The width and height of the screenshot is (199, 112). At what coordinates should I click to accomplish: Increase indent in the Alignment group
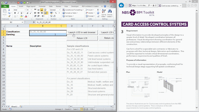tap(38, 16)
